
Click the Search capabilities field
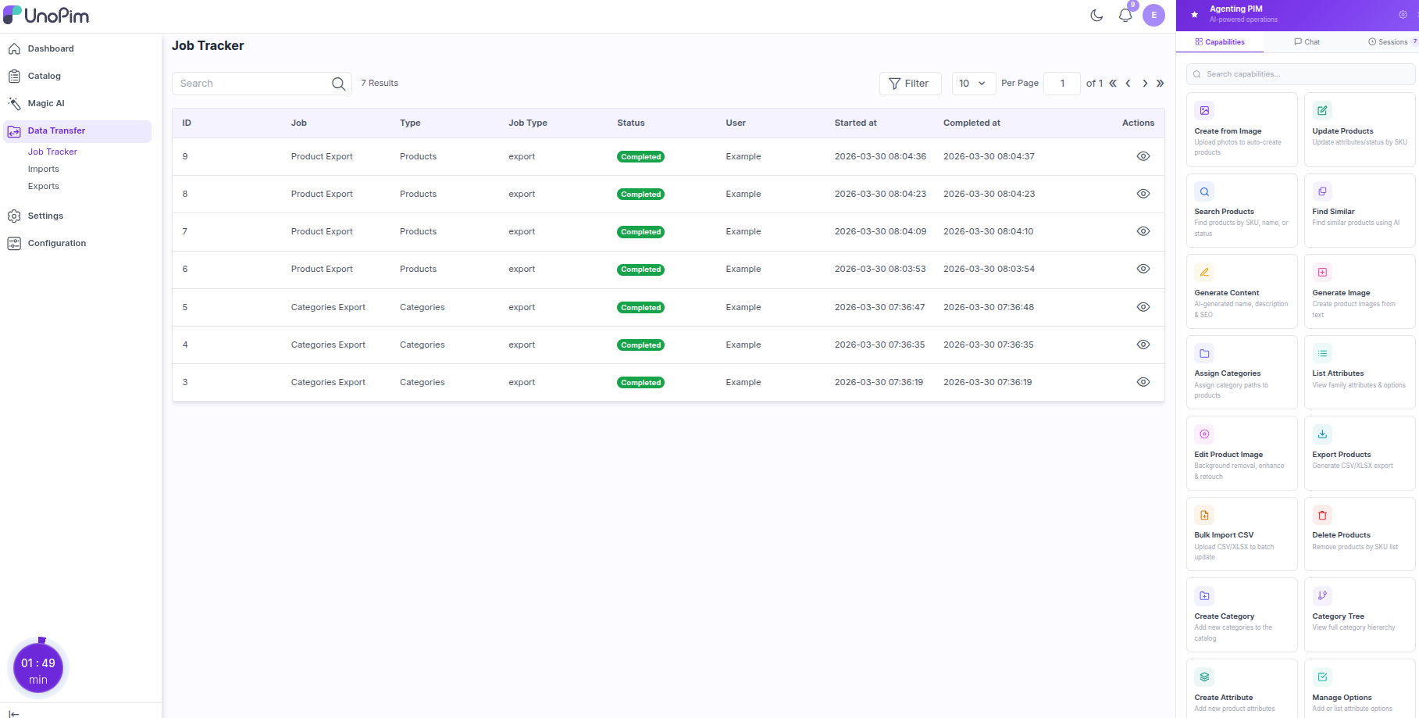[x=1300, y=74]
